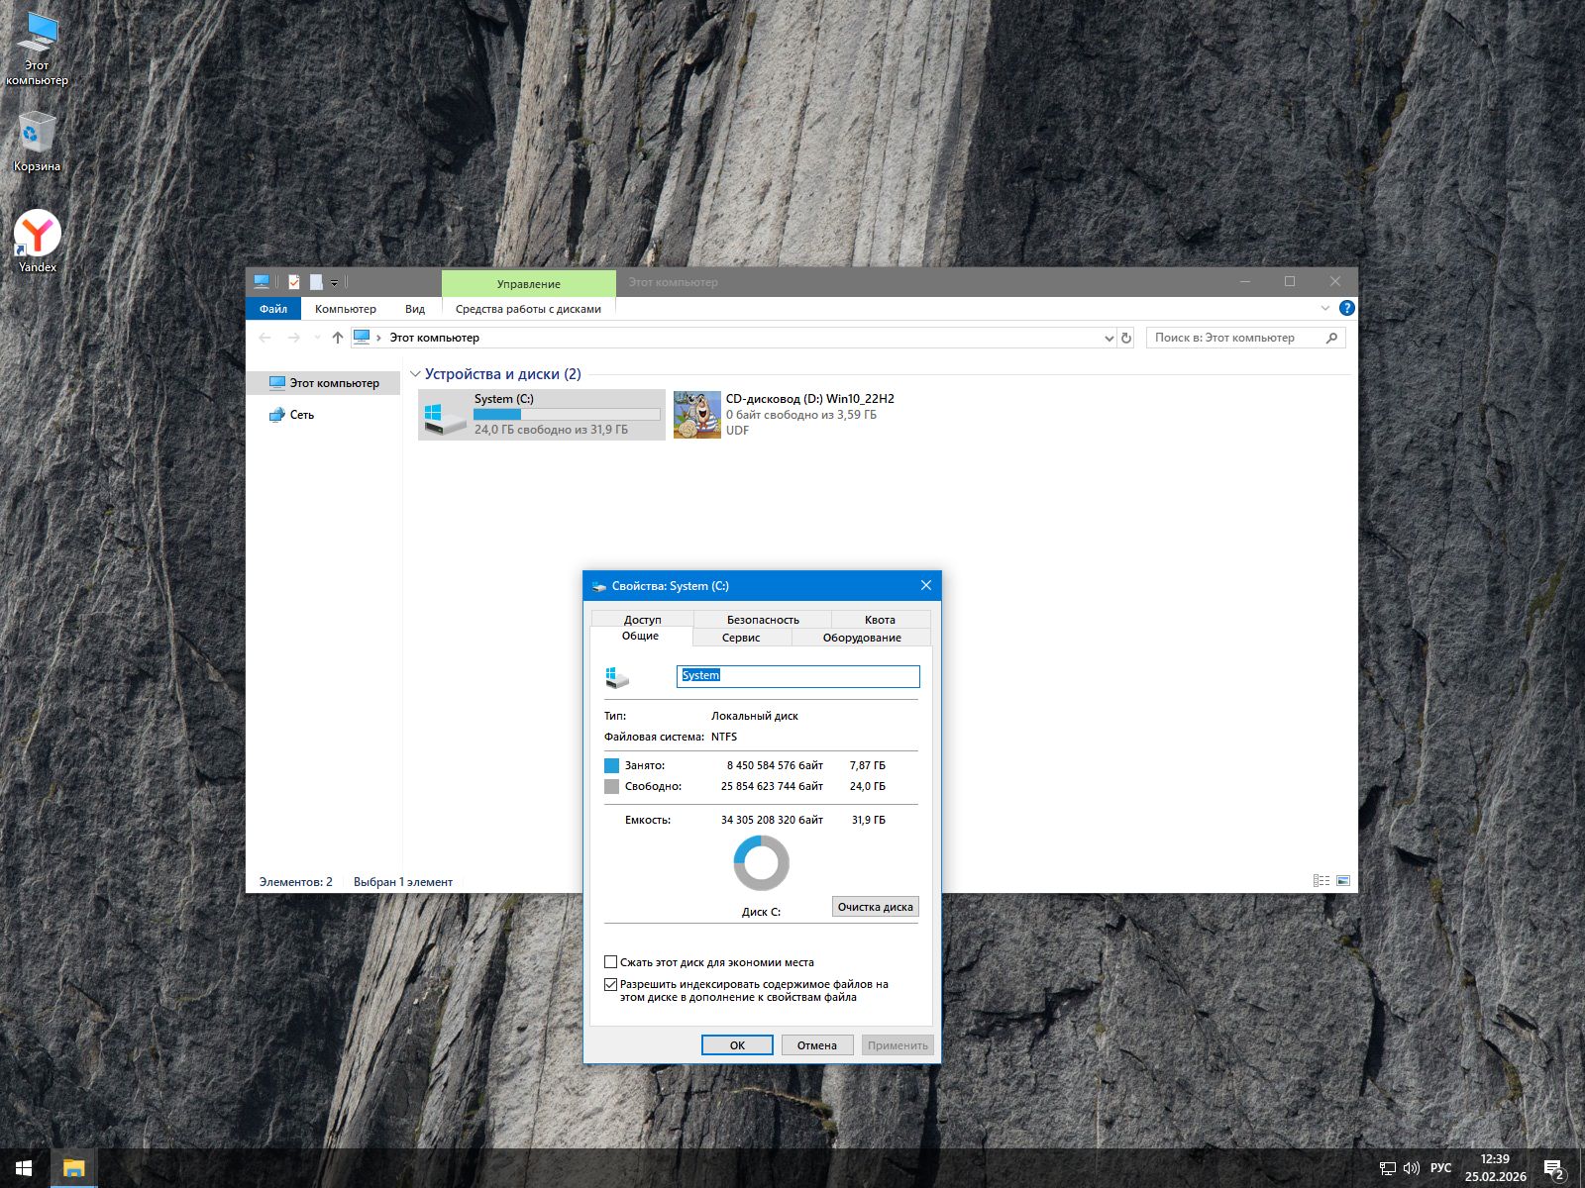Select the CD drive (D:) Win10_22H2 icon
Screen dimensions: 1585x1188
pyautogui.click(x=697, y=414)
